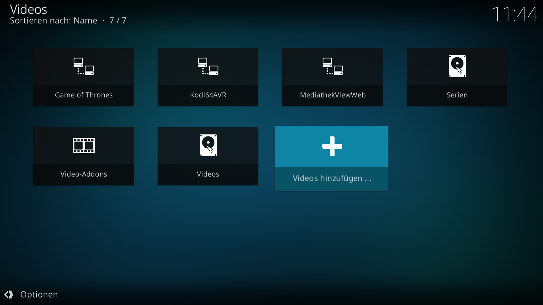This screenshot has height=305, width=543.
Task: Click the plus icon to add videos
Action: (x=332, y=146)
